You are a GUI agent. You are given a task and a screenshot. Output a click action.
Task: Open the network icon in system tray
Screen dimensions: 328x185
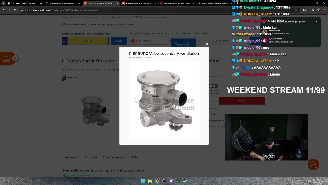pyautogui.click(x=305, y=181)
